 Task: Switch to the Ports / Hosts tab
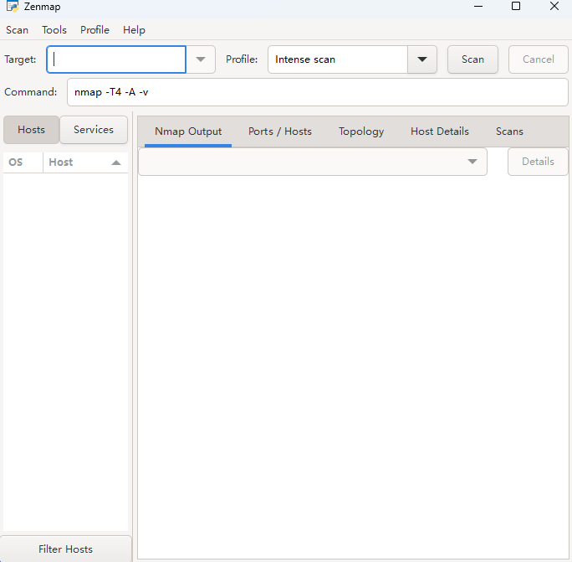click(x=280, y=131)
